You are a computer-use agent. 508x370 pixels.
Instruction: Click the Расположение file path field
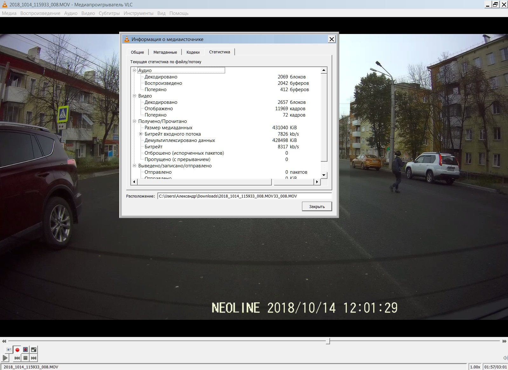[x=244, y=196]
